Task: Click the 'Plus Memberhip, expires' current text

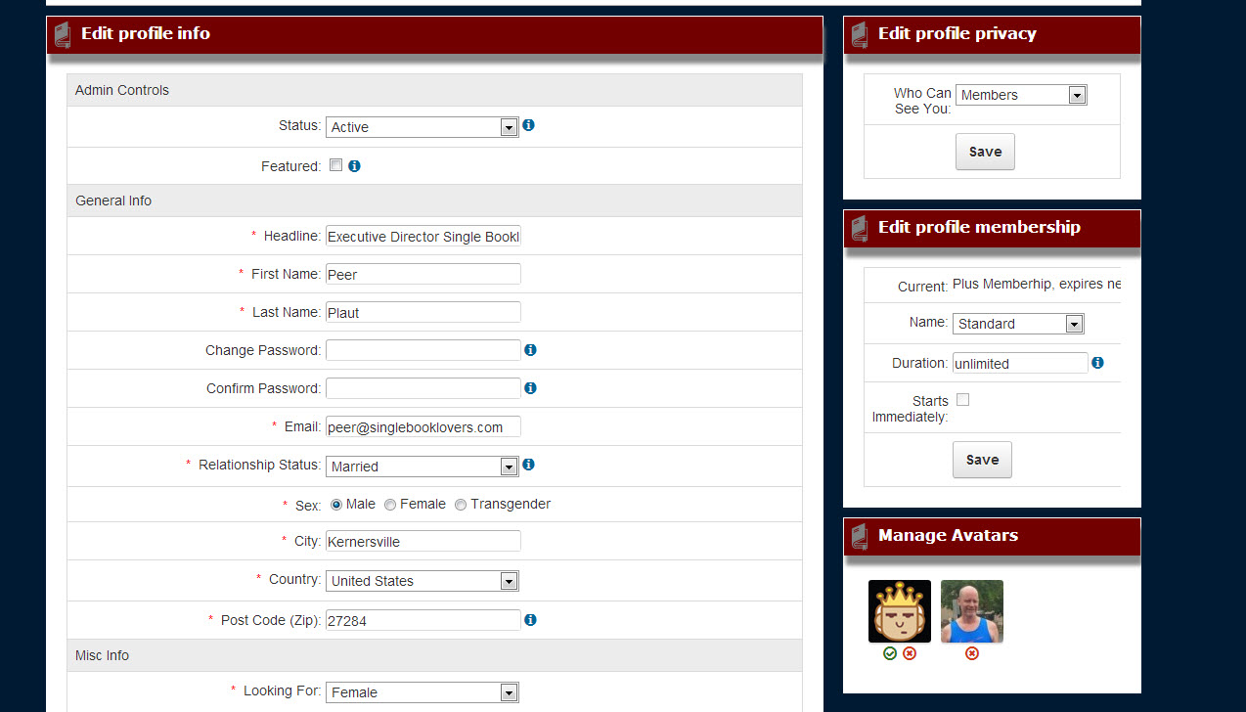Action: pyautogui.click(x=1036, y=284)
